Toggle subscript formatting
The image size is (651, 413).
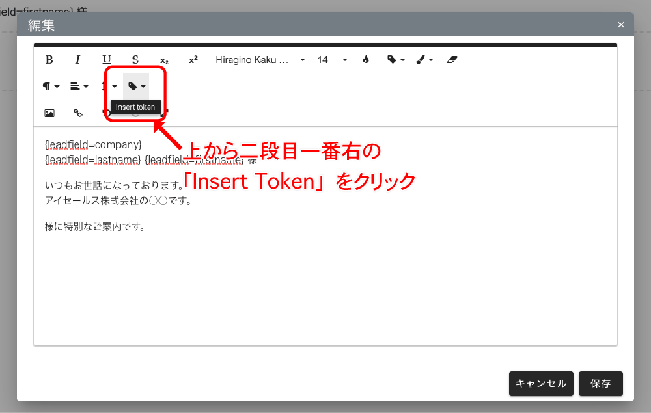[164, 60]
